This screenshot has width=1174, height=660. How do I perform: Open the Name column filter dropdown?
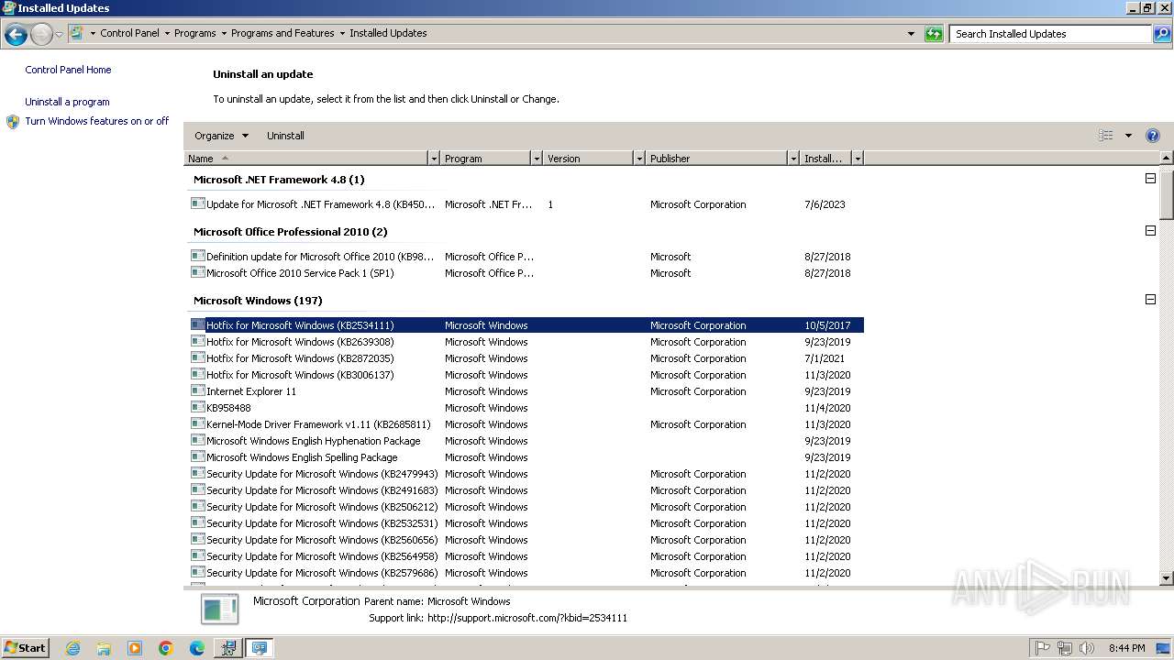(434, 159)
